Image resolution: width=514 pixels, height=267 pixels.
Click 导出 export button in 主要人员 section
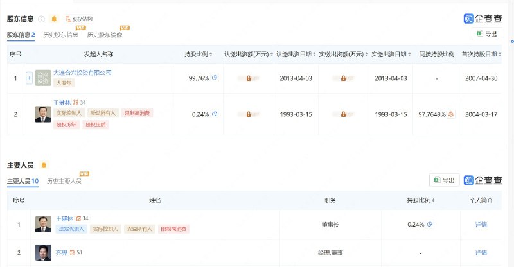pos(445,180)
